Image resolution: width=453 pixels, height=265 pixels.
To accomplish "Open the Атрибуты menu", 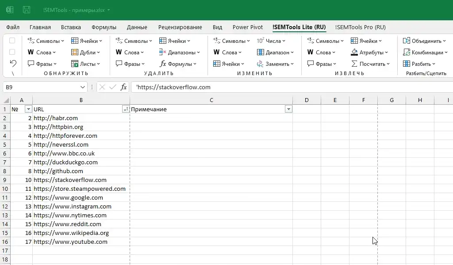I will (x=369, y=53).
